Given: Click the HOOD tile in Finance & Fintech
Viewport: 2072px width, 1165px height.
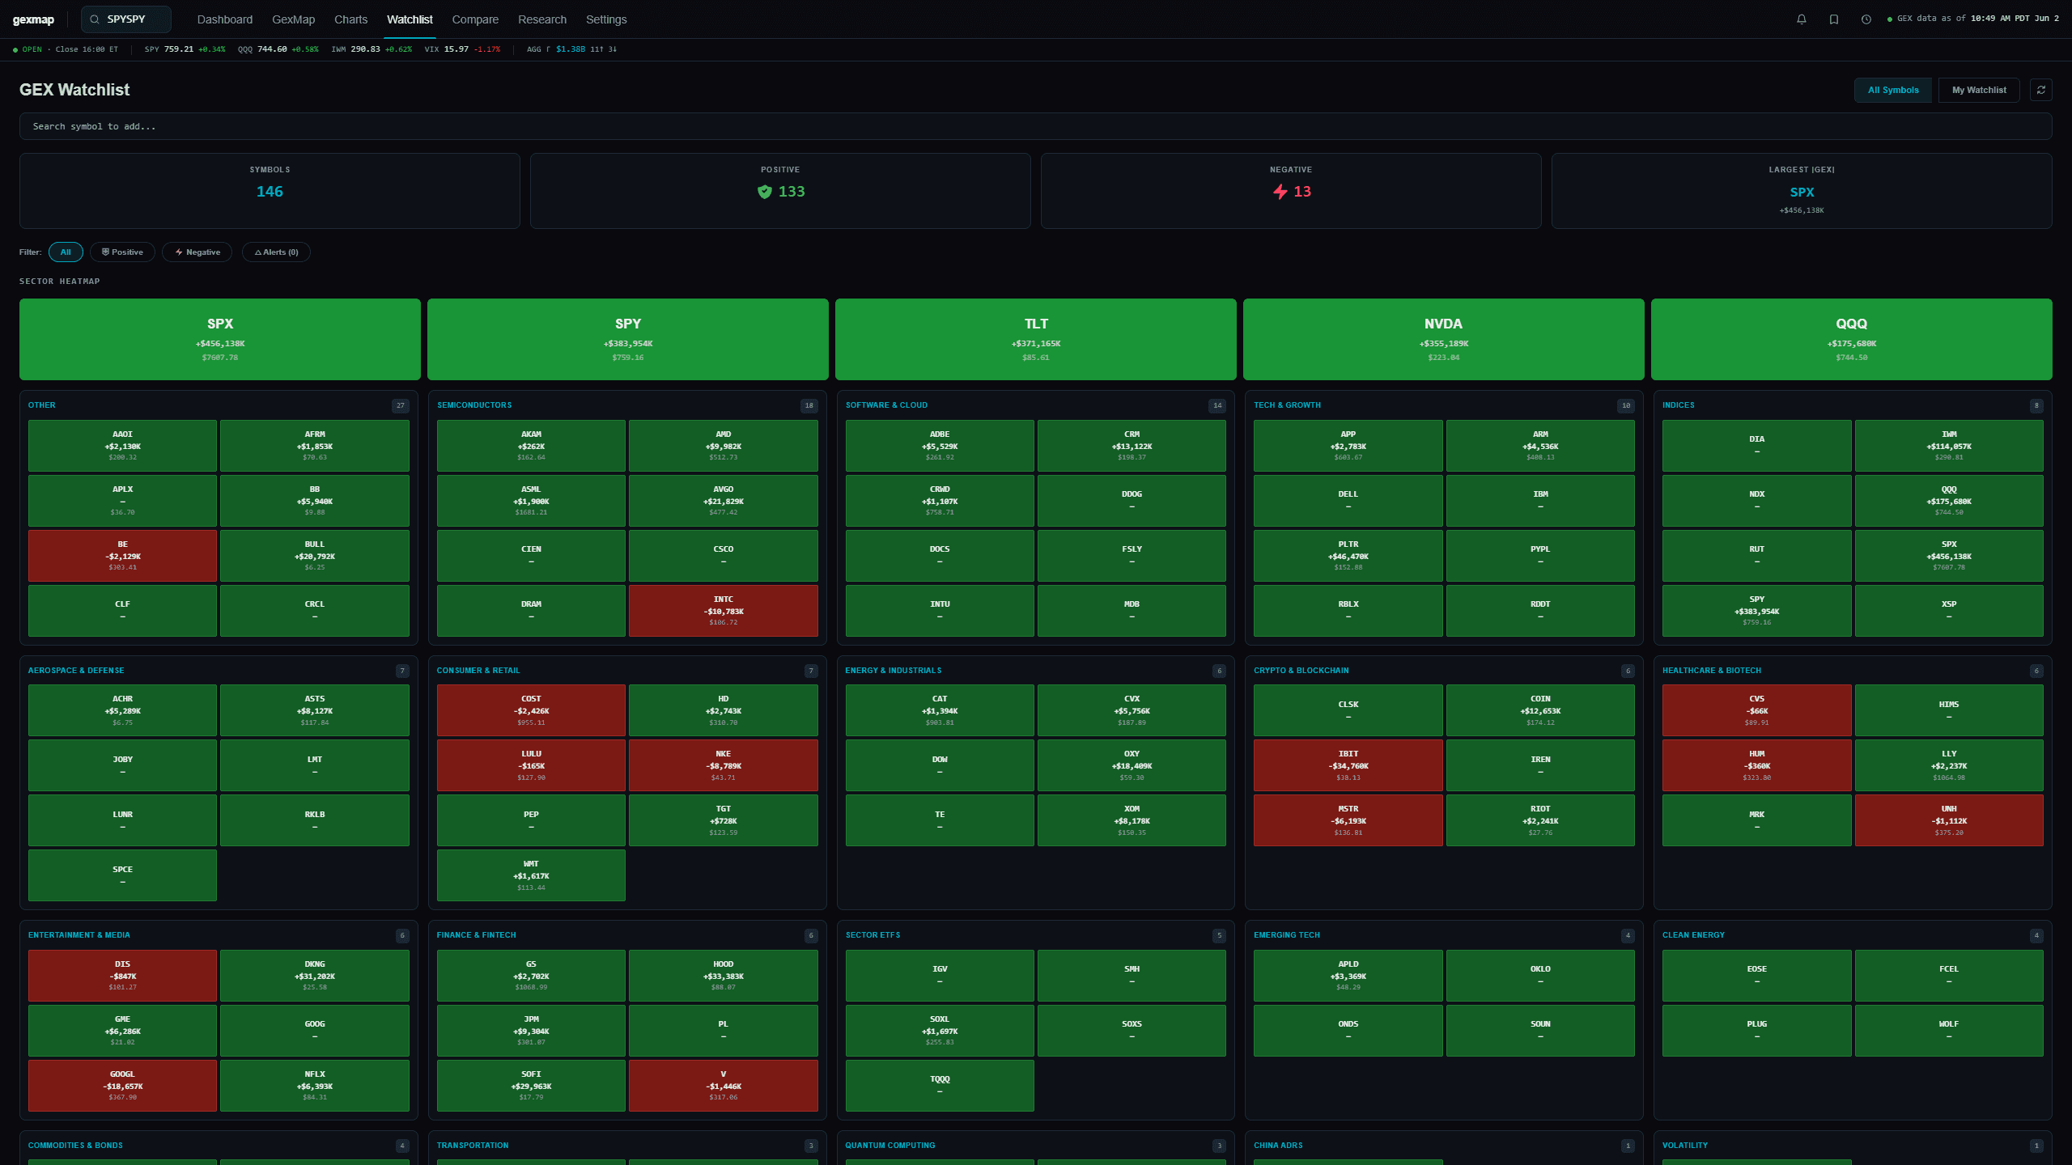Looking at the screenshot, I should pos(724,976).
